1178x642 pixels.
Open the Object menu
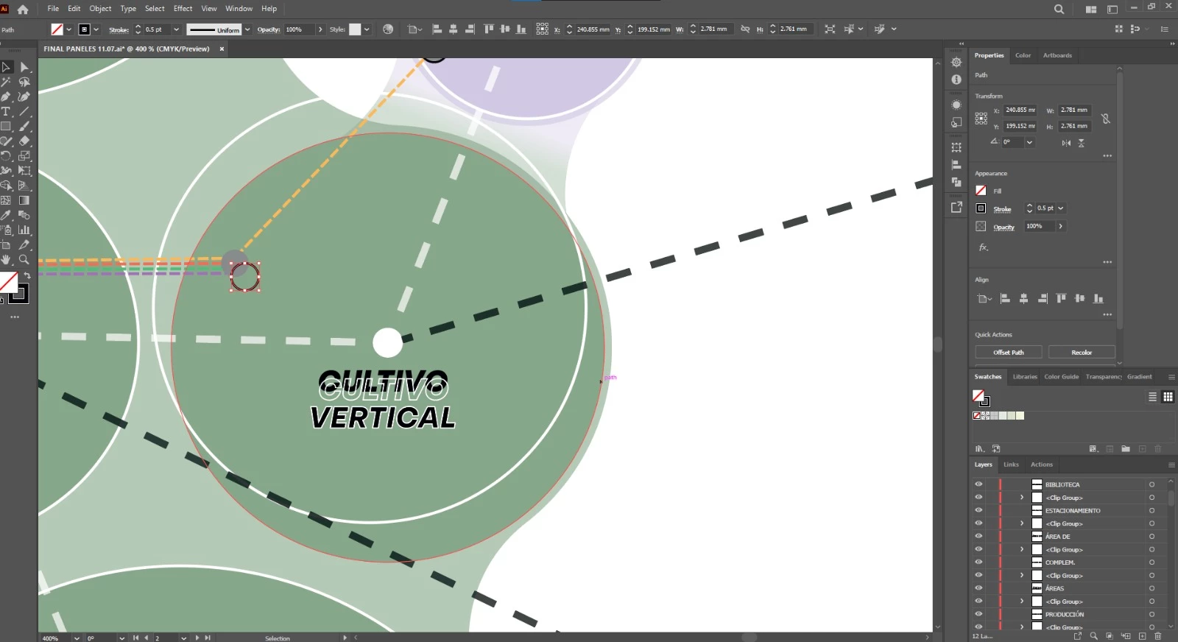click(x=100, y=9)
